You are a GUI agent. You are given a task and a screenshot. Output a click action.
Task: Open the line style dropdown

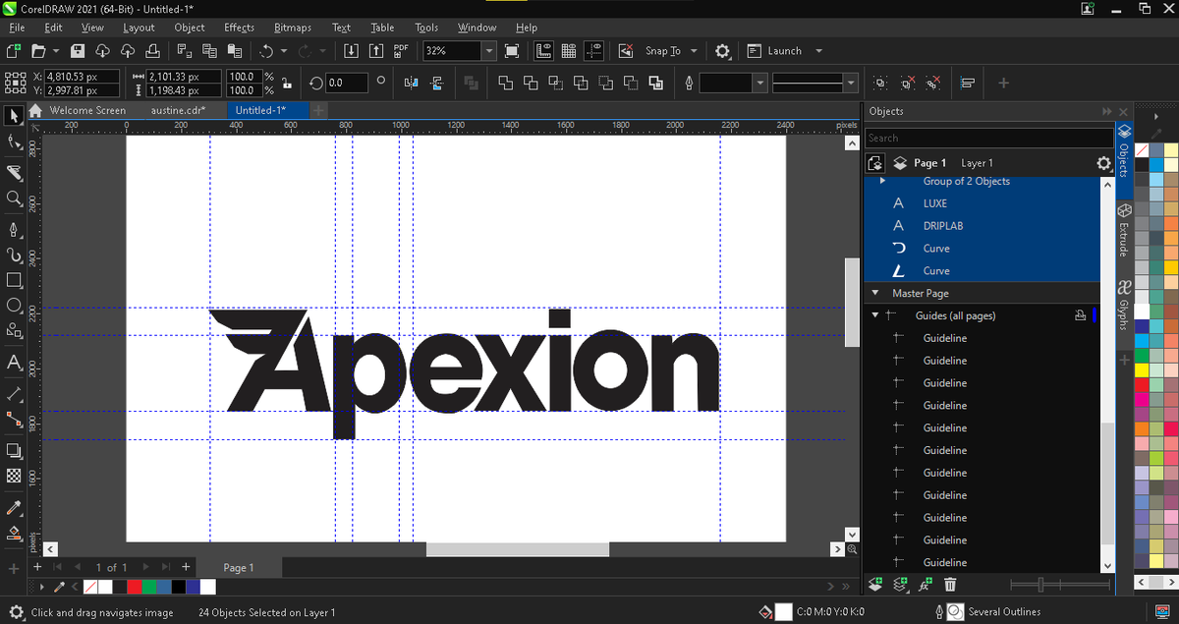[x=851, y=84]
